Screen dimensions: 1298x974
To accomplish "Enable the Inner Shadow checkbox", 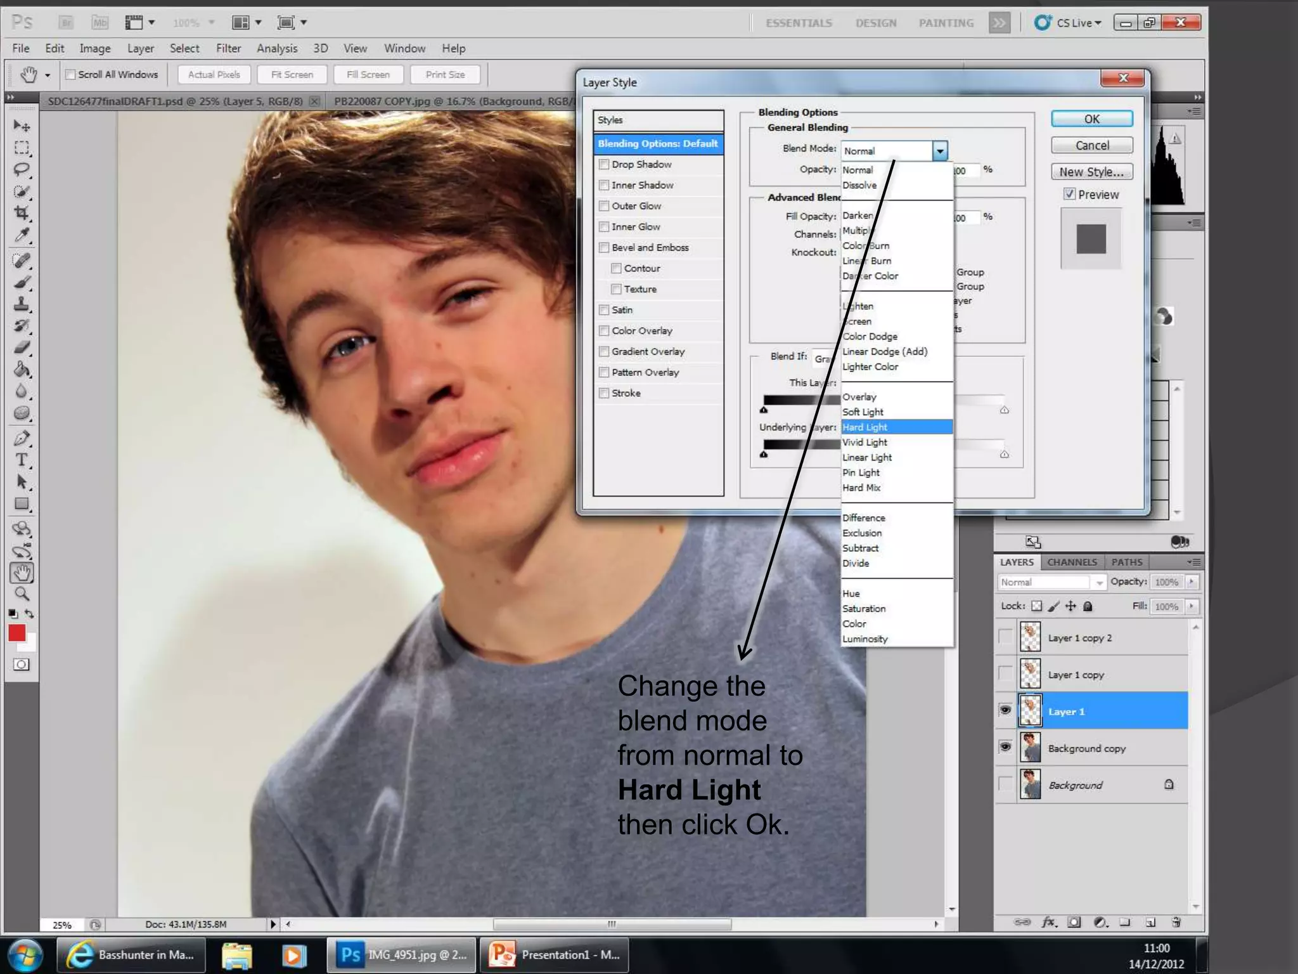I will point(604,185).
